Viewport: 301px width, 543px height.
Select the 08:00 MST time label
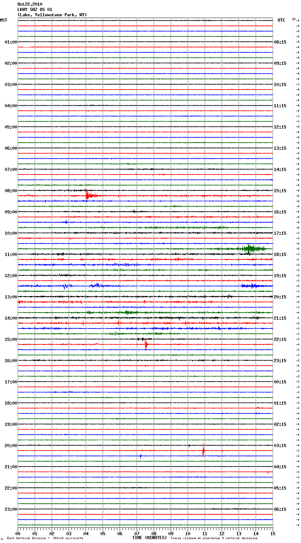click(x=11, y=191)
